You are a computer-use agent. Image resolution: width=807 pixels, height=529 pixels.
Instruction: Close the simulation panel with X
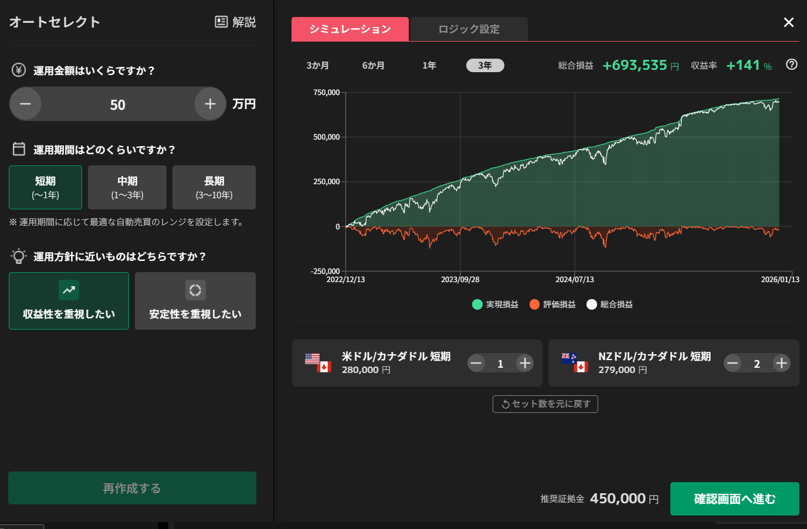coord(788,22)
